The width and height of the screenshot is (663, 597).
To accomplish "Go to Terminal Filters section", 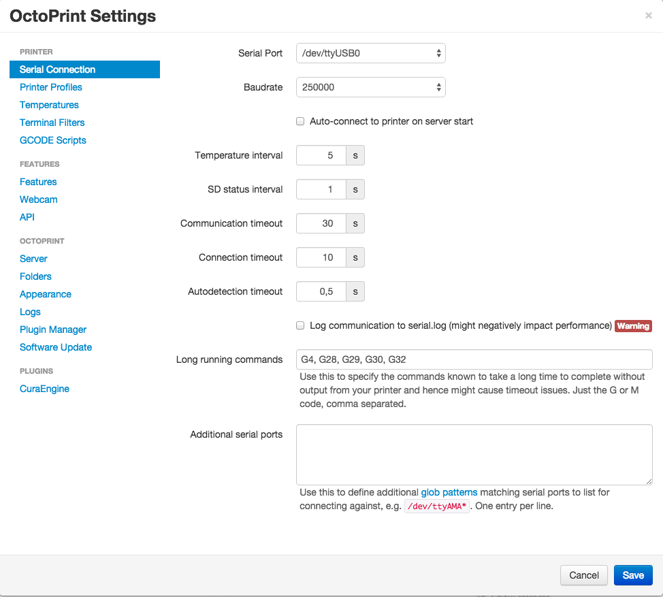I will point(52,123).
